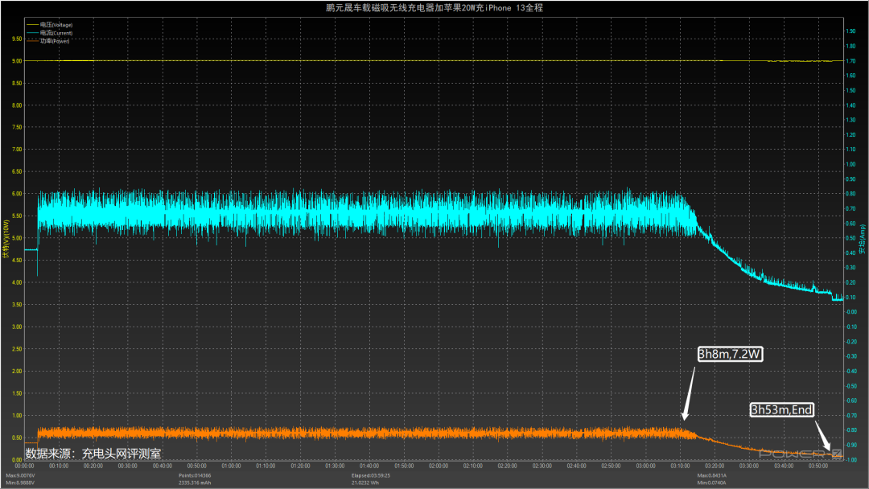The width and height of the screenshot is (869, 489).
Task: Click the 安培(Amp) right axis title
Action: [x=863, y=239]
